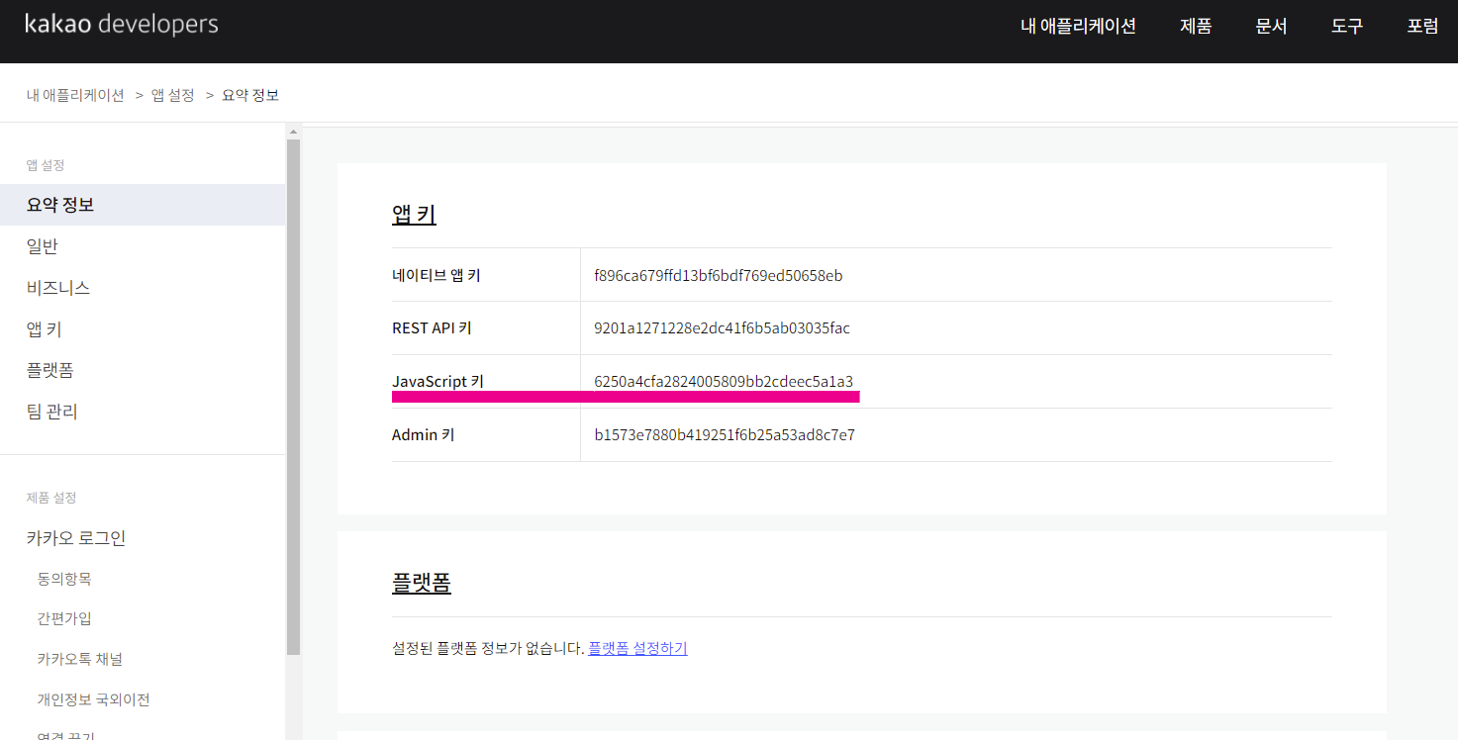
Task: Click 플랫폼 설정하기 link
Action: [x=637, y=649]
